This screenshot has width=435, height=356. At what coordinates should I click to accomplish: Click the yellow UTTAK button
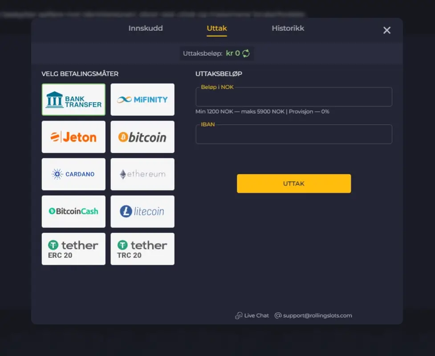(294, 183)
